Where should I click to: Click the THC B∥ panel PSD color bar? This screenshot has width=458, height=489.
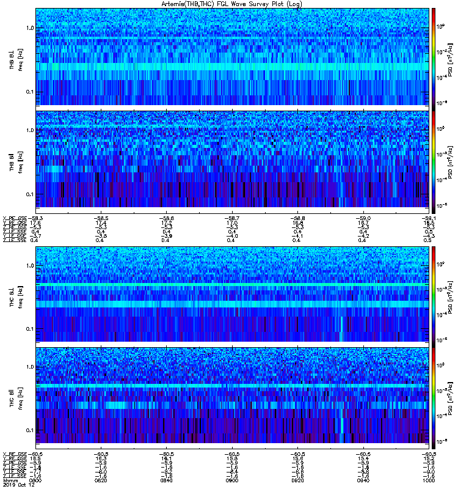[x=434, y=399]
